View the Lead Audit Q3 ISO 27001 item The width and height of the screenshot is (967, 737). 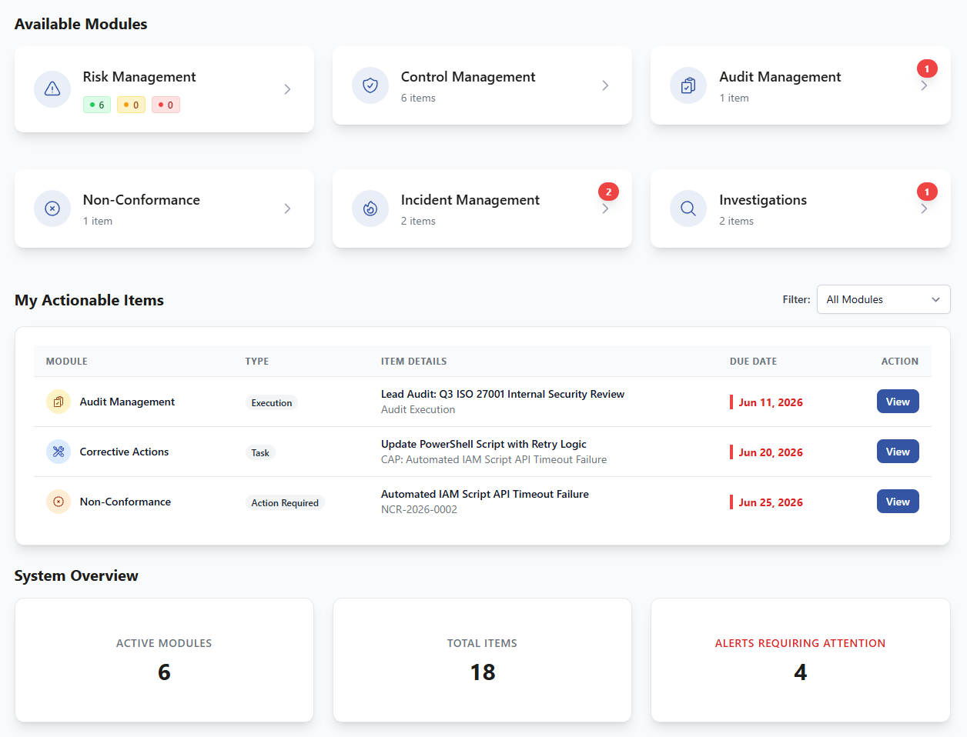[x=898, y=402]
